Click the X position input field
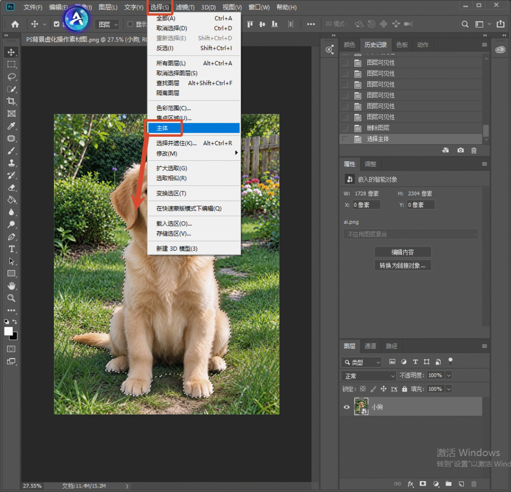 [366, 205]
